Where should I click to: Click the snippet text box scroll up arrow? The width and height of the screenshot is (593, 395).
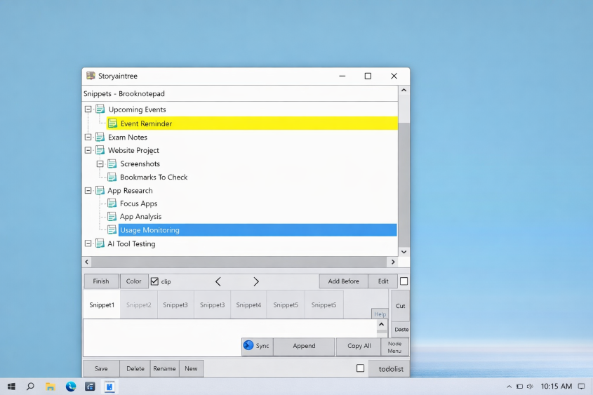382,324
